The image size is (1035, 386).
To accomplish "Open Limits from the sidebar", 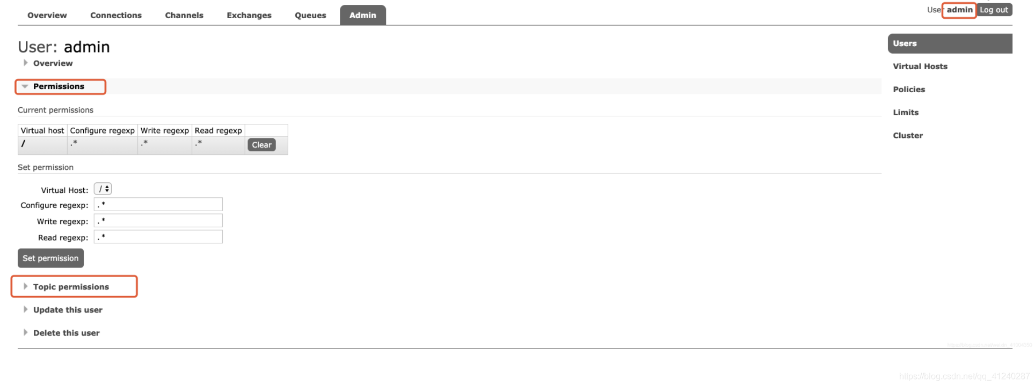I will tap(906, 112).
